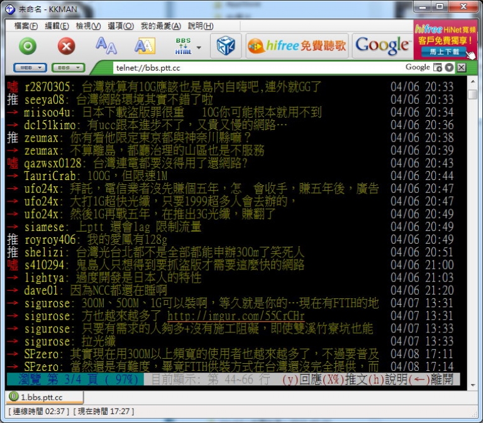Open the 說明(H) menu
The height and width of the screenshot is (423, 483).
point(201,26)
